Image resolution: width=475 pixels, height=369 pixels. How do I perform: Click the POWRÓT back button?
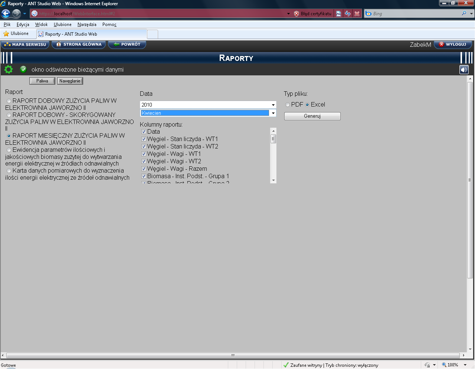pos(127,45)
